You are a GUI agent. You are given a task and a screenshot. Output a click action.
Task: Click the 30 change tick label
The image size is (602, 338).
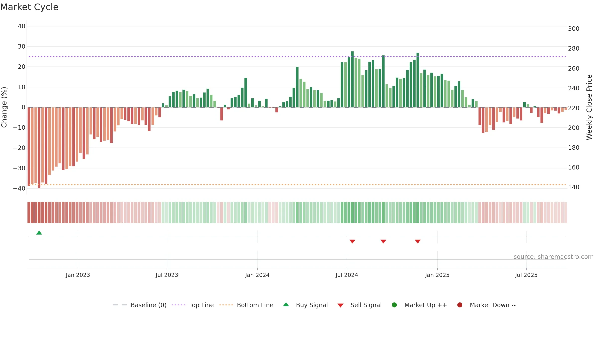pos(22,47)
